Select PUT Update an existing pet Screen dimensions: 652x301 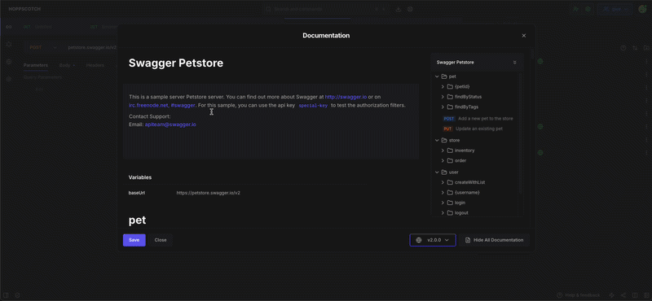[473, 129]
